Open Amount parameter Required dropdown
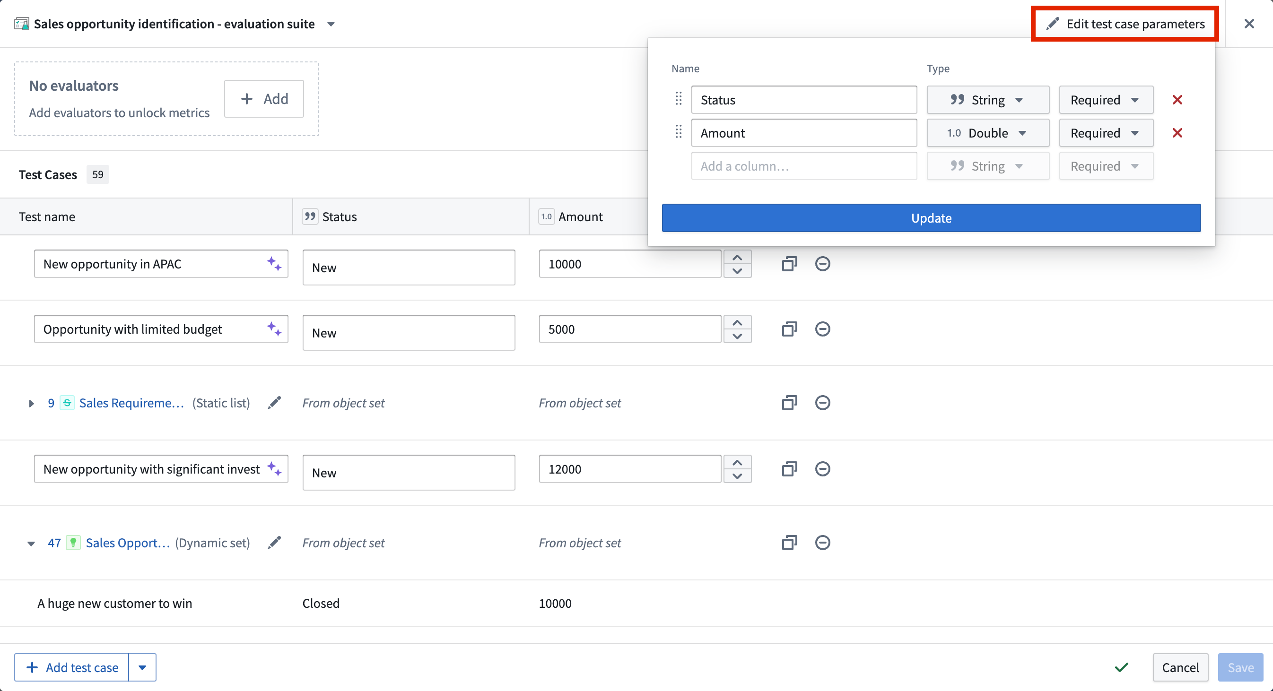Screen dimensions: 1273x691 [1106, 133]
